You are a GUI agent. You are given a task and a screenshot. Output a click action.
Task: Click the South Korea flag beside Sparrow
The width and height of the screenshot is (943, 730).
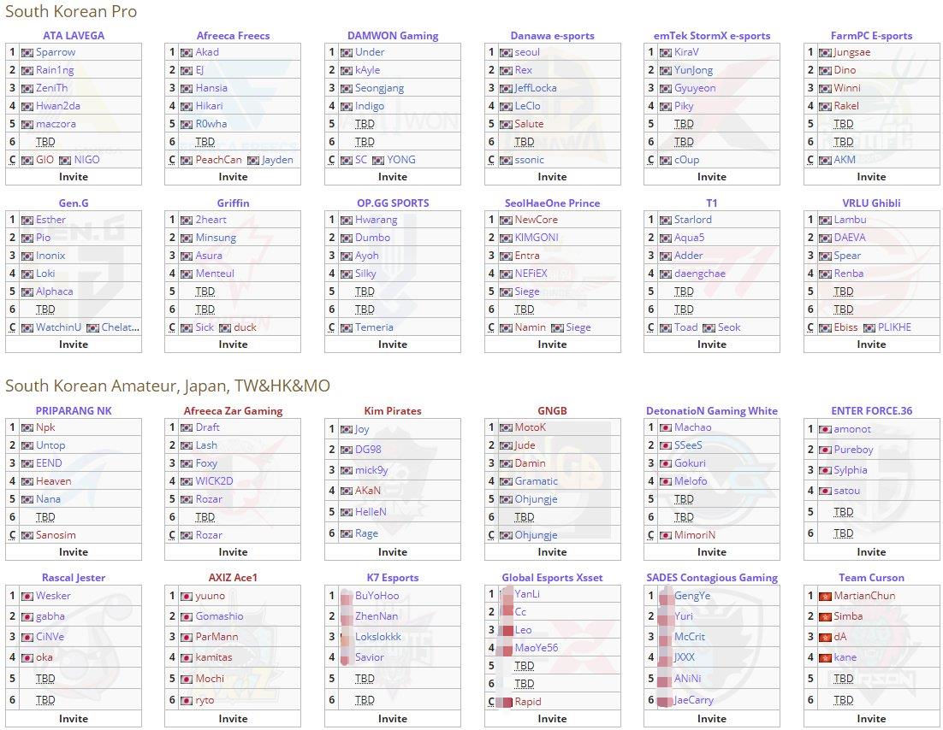pyautogui.click(x=27, y=53)
